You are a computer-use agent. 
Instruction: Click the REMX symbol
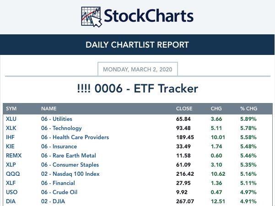(x=14, y=156)
